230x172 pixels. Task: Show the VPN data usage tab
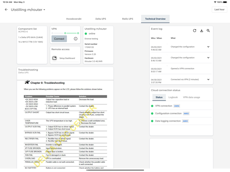[x=191, y=97]
